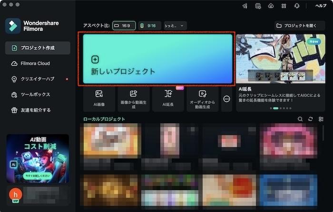
Task: Choose the 9:16 aspect ratio
Action: pos(149,26)
